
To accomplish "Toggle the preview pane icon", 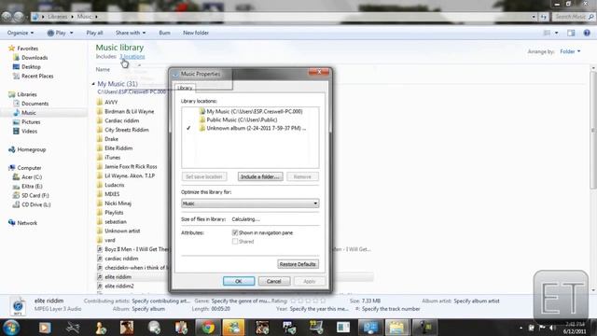I will pos(571,33).
